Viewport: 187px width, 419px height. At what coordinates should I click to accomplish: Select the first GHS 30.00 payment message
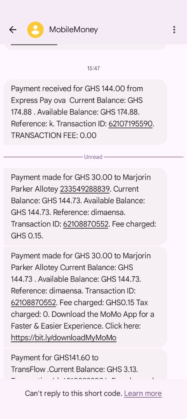pos(85,206)
